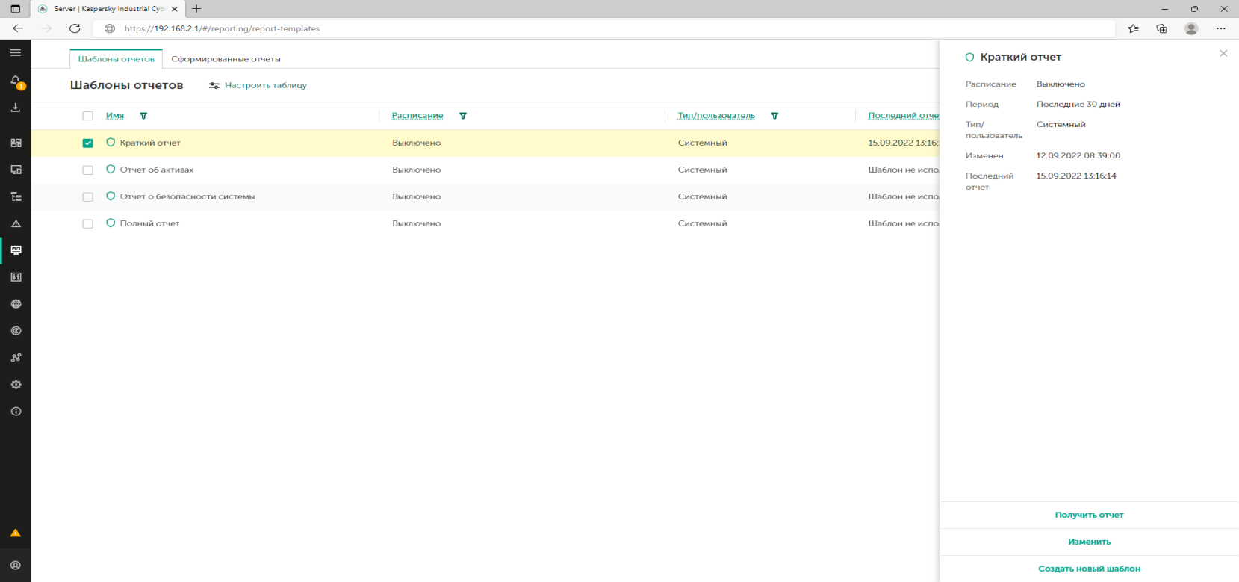The height and width of the screenshot is (582, 1239).
Task: Open the hamburger menu in sidebar
Action: tap(15, 53)
